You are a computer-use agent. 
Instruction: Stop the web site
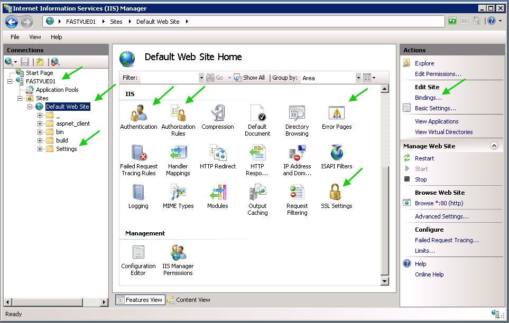coord(421,179)
